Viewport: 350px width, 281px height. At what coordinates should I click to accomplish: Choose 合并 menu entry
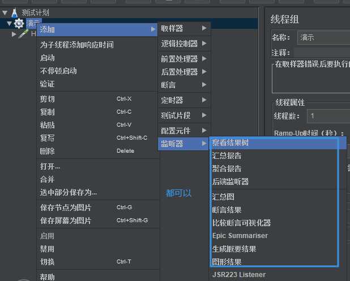(x=98, y=179)
